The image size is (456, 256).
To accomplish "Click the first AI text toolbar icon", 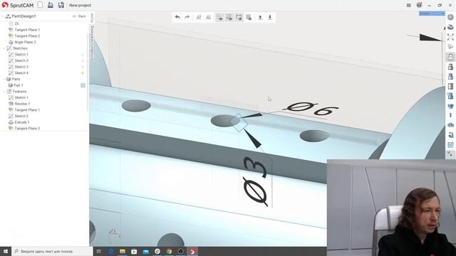I will (199, 17).
